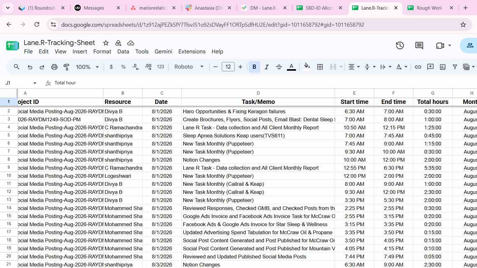Expand the name box dropdown arrow
Viewport: 477px width, 268px height.
tap(35, 83)
